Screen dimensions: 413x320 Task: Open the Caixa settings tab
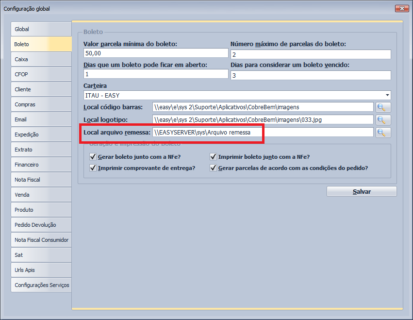click(41, 59)
